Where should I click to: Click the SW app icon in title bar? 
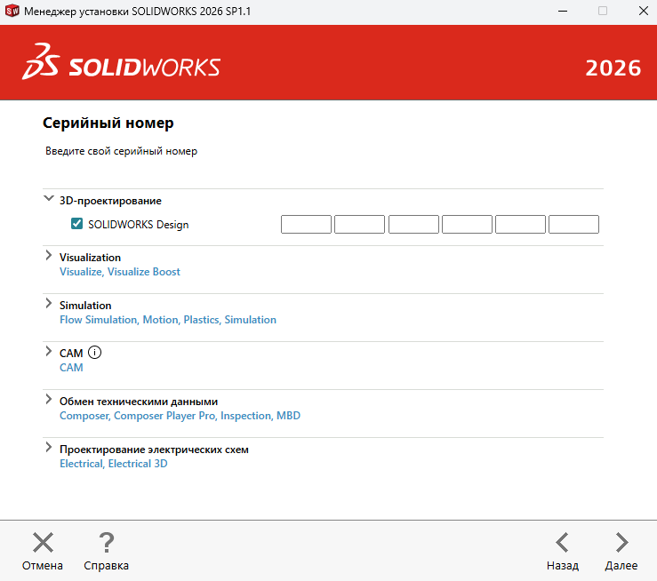tap(12, 11)
